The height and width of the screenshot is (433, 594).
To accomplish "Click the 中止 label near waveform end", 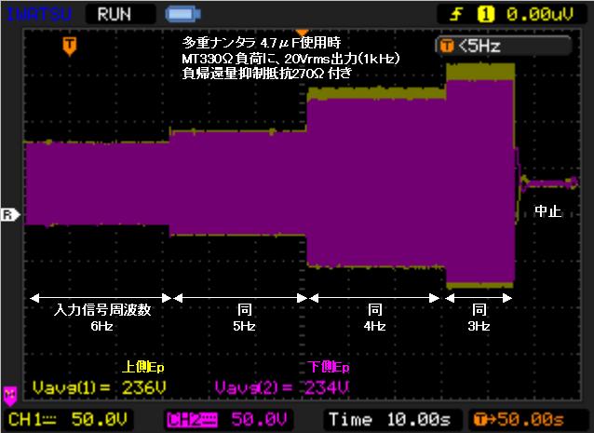I will pos(547,212).
